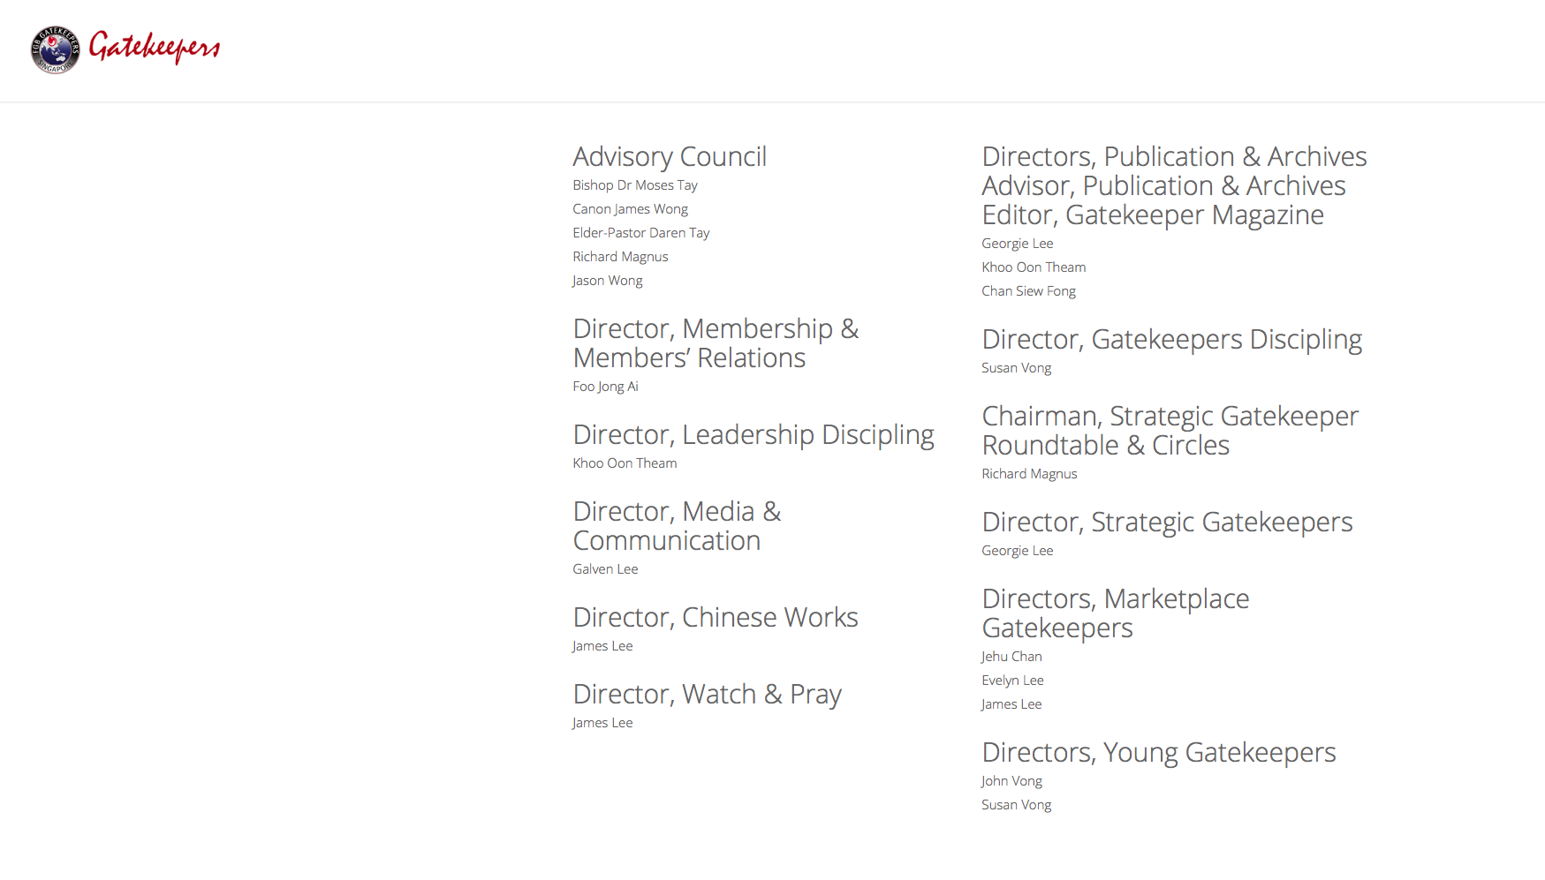This screenshot has width=1545, height=880.
Task: Click the name Chan Siew Fong
Action: pyautogui.click(x=1028, y=291)
